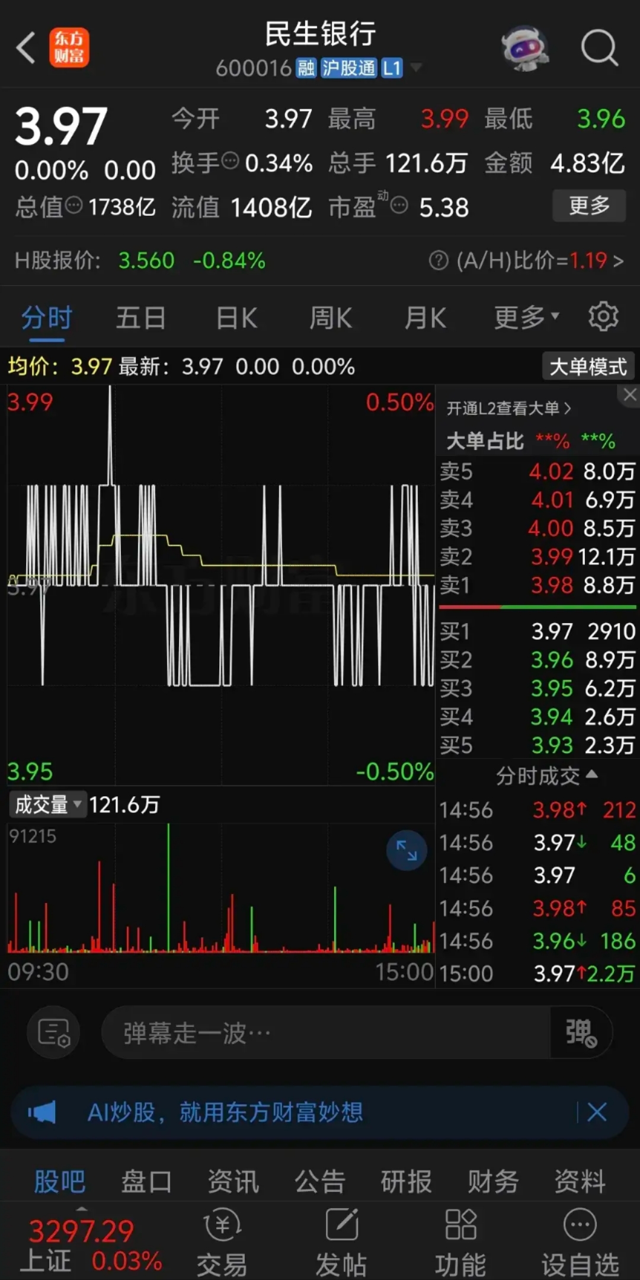The image size is (640, 1280).
Task: Tap the H股报价 3.560 value
Action: point(146,260)
